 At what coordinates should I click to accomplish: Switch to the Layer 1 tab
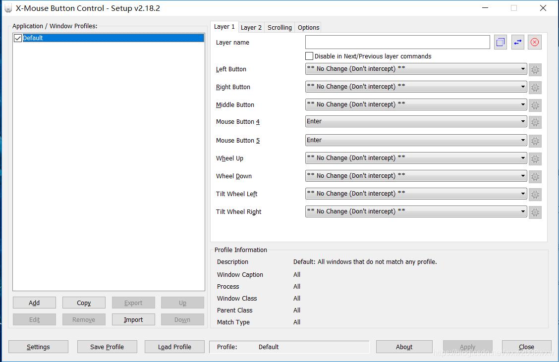pos(224,27)
